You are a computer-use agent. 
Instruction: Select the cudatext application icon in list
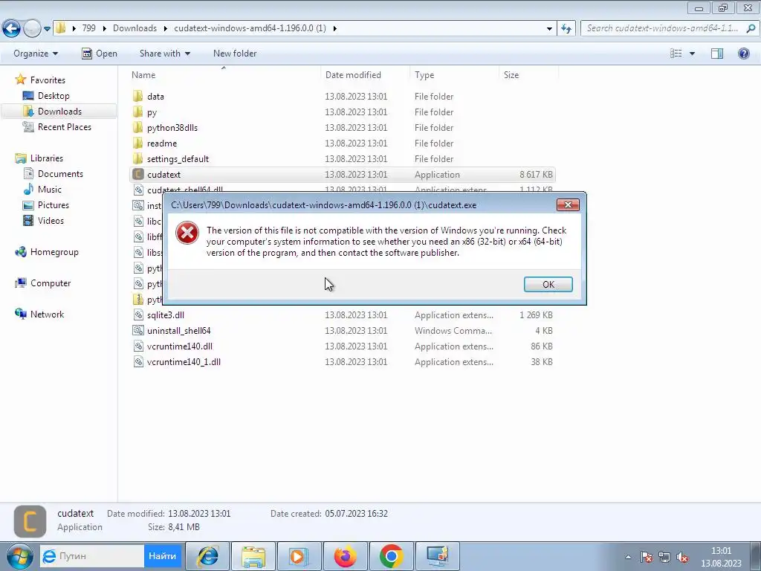pos(137,174)
